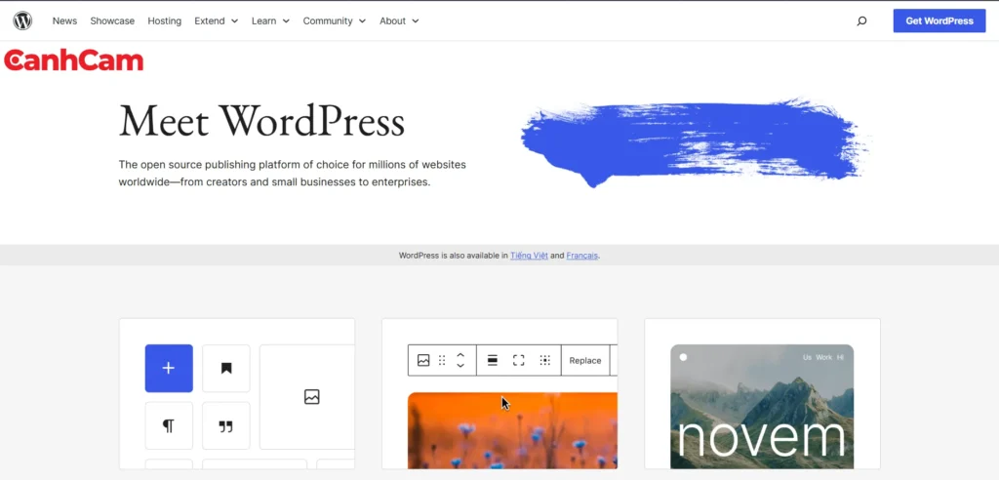Follow the Français language link
Viewport: 999px width, 480px height.
(x=582, y=256)
